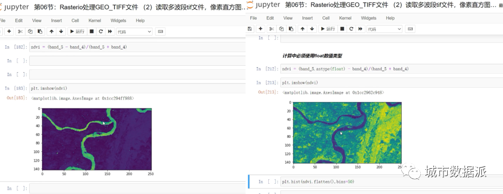The image size is (503, 194).
Task: Move cell down in left notebook
Action: point(61,31)
